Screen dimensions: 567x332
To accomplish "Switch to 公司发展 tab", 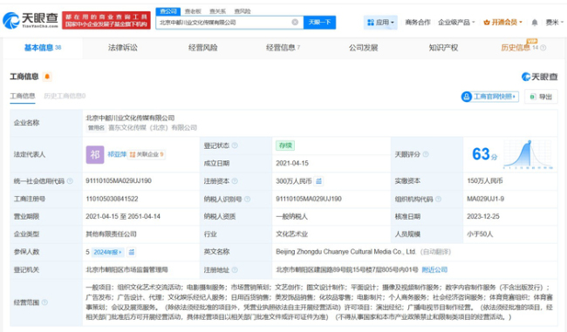I will click(364, 48).
